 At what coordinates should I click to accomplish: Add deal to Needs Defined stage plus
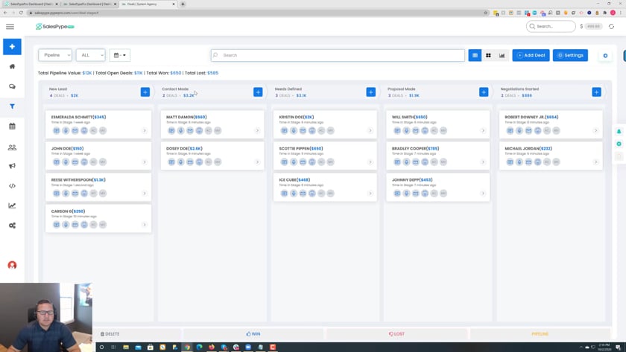point(371,92)
